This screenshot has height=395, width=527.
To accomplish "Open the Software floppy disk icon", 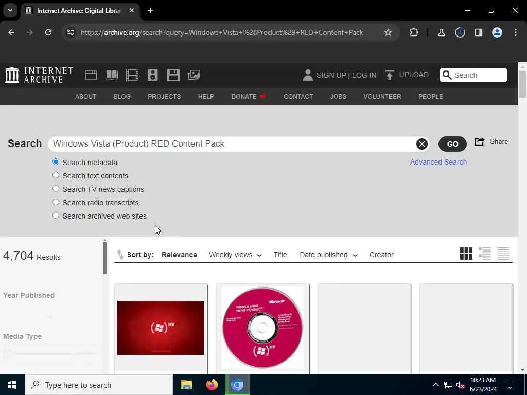I will [173, 75].
